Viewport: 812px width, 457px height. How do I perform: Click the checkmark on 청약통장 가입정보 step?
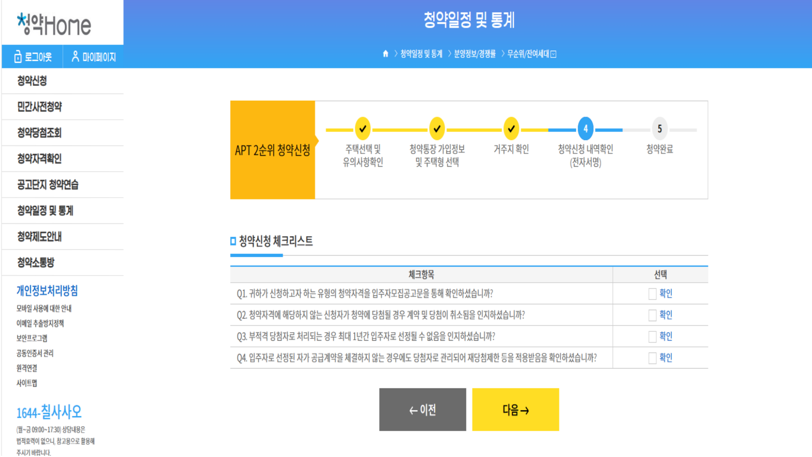click(x=437, y=128)
